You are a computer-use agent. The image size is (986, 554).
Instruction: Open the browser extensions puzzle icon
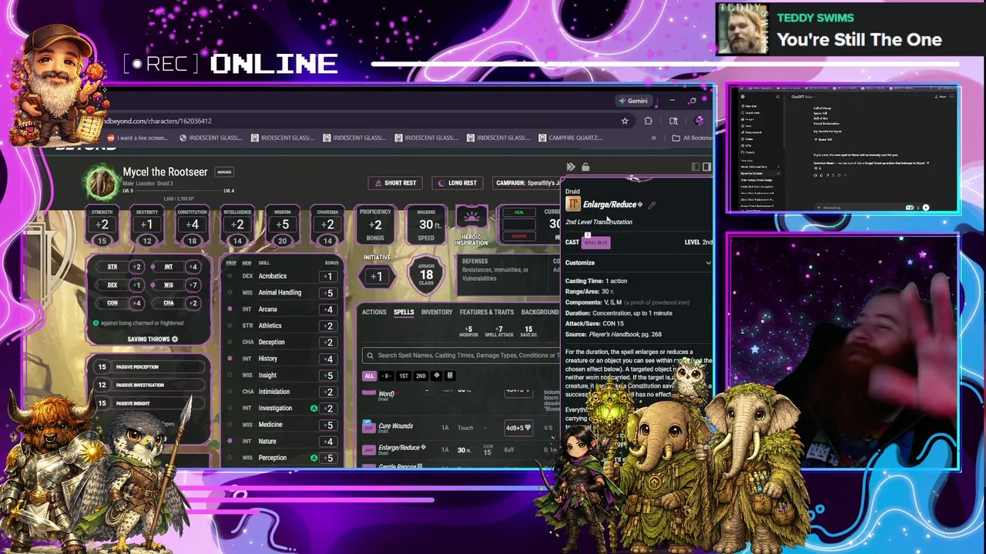pyautogui.click(x=648, y=121)
